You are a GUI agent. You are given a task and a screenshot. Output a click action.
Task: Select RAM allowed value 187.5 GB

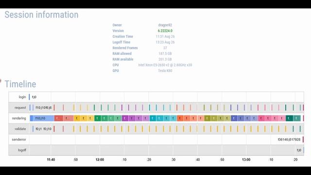tap(165, 53)
